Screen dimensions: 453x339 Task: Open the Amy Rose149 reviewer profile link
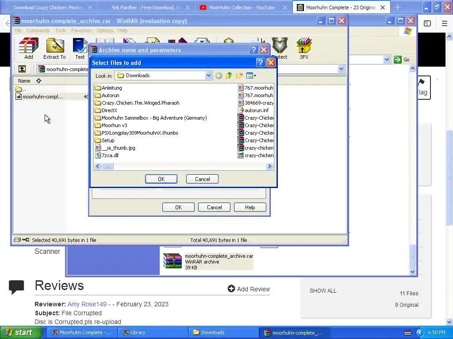(x=87, y=304)
